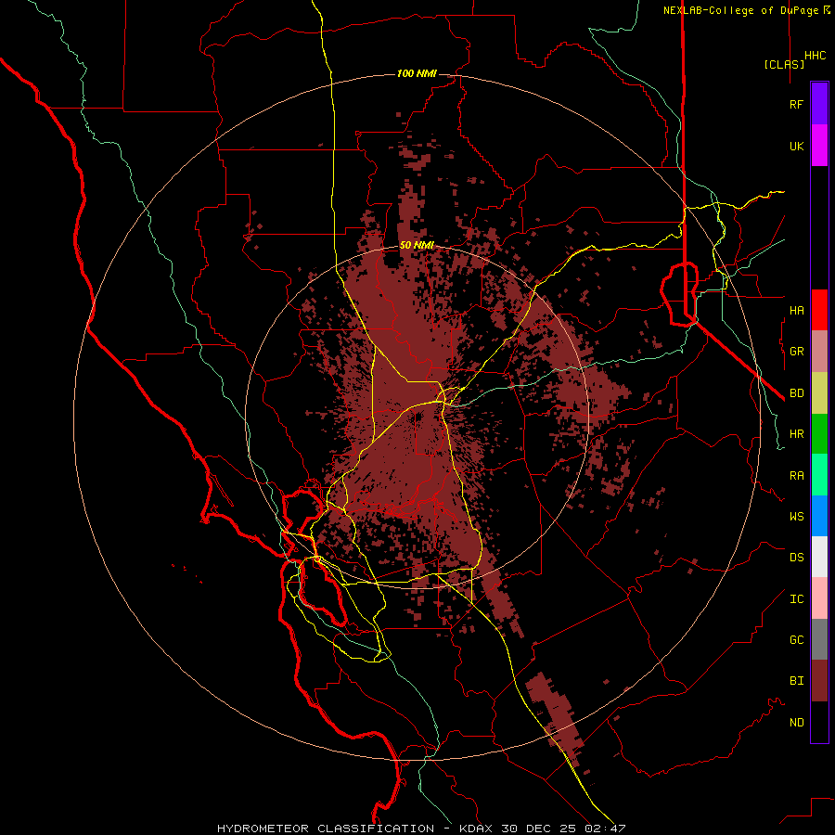Click the HR legend label

797,434
